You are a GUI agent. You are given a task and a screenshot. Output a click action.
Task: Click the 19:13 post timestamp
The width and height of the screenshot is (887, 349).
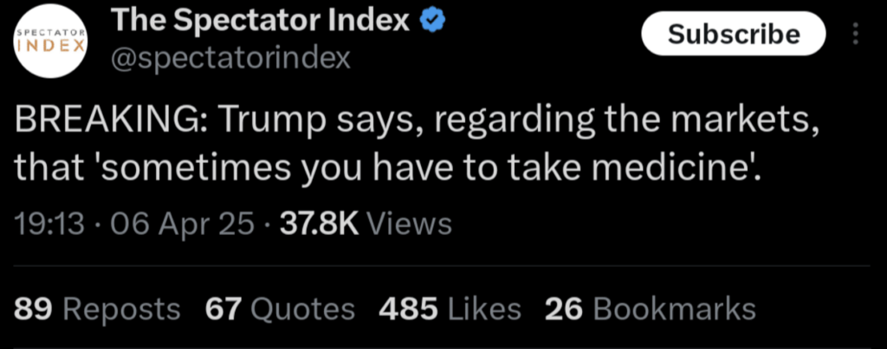[x=49, y=224]
